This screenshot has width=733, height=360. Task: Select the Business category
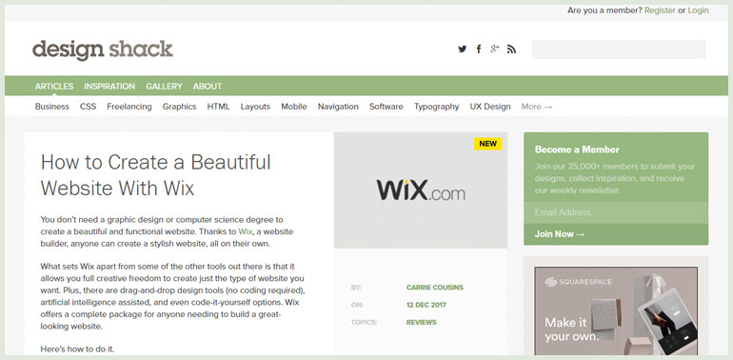(x=52, y=107)
